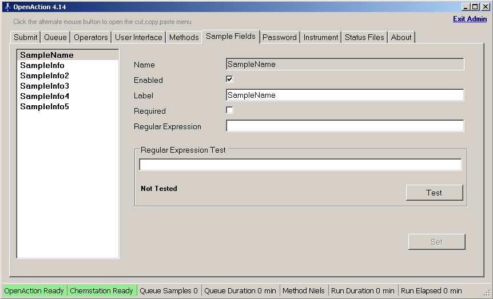Switch to the Instrument tab
Viewport: 493px width, 299px height.
pos(321,37)
